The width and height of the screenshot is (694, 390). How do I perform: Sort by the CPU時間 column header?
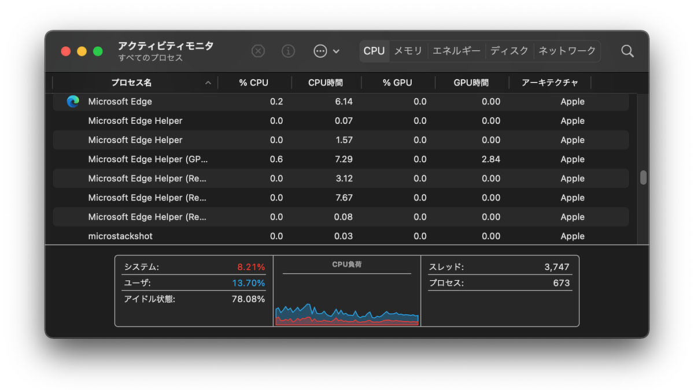point(326,83)
